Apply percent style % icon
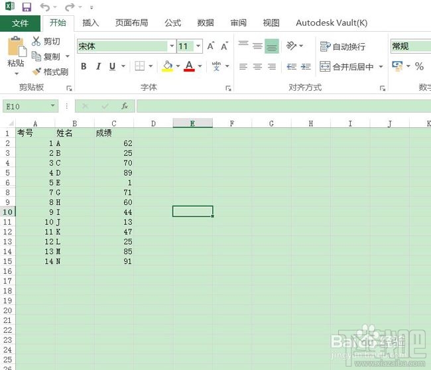 (x=419, y=66)
